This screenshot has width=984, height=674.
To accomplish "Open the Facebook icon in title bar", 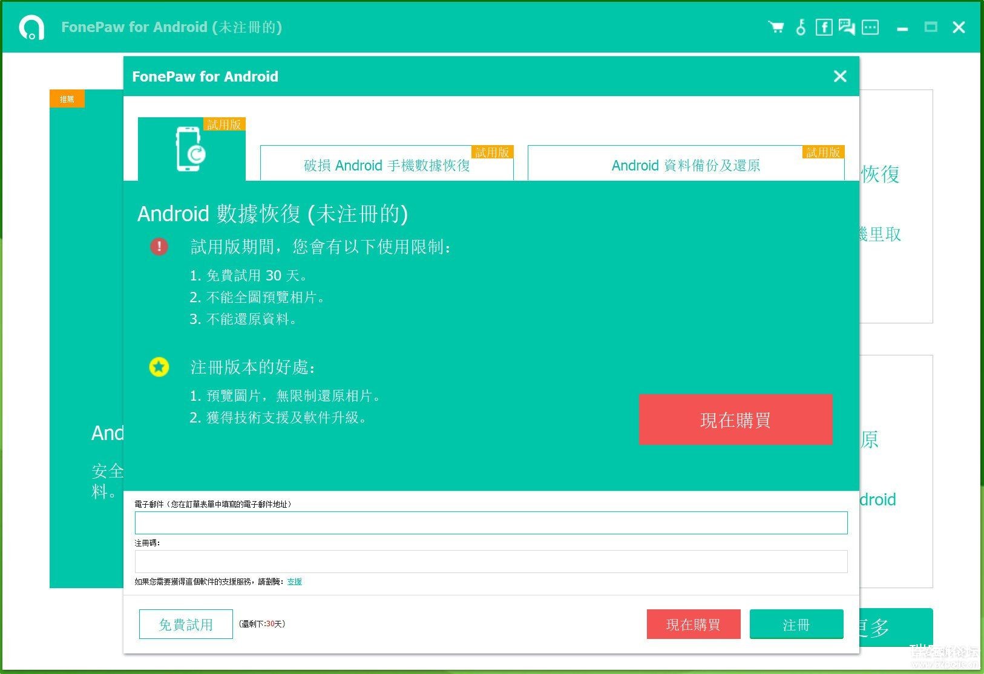I will pos(824,27).
